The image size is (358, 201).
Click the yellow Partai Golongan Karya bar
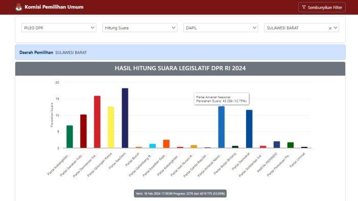(x=111, y=127)
